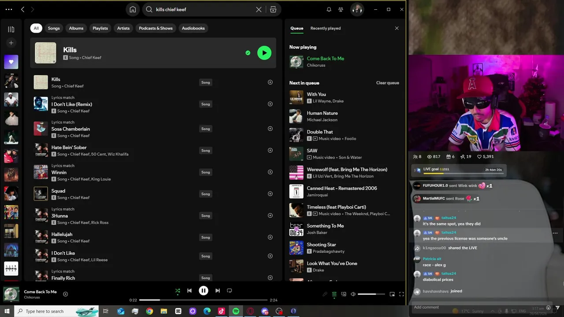Seek in the song progress bar

(203, 300)
